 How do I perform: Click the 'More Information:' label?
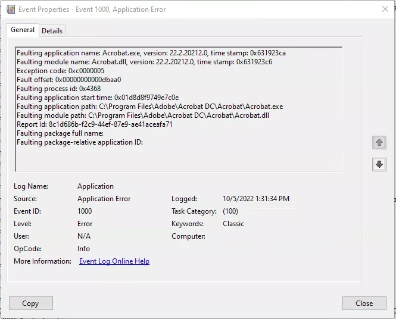click(42, 261)
